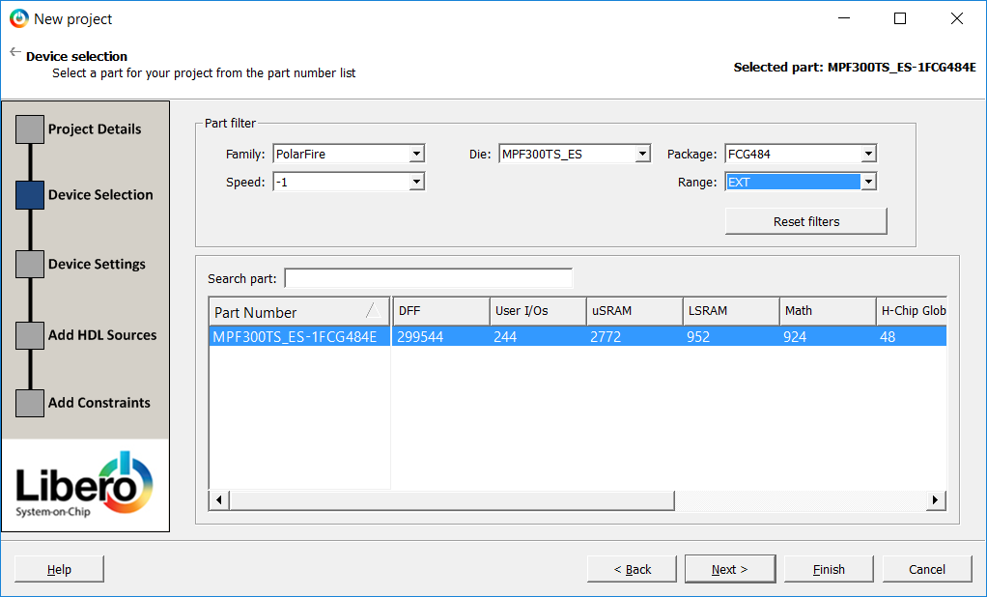Focus the Search part input field
The width and height of the screenshot is (987, 597).
pos(429,278)
